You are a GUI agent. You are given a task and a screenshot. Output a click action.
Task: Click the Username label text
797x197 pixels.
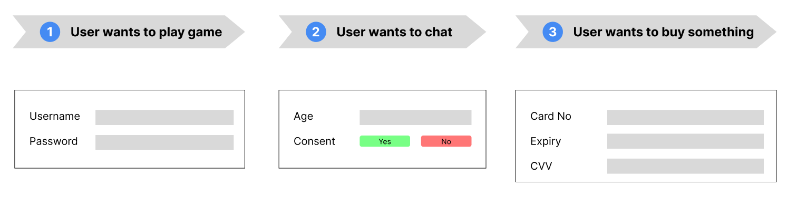55,116
